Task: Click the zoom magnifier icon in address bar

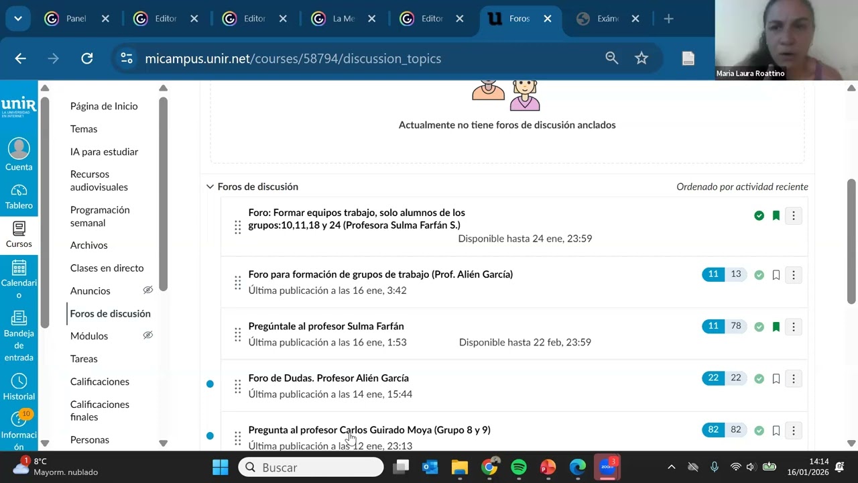Action: coord(611,58)
